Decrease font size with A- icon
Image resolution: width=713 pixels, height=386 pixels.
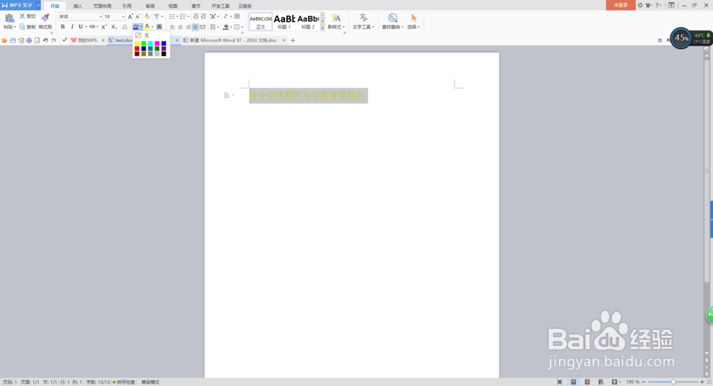(x=138, y=16)
